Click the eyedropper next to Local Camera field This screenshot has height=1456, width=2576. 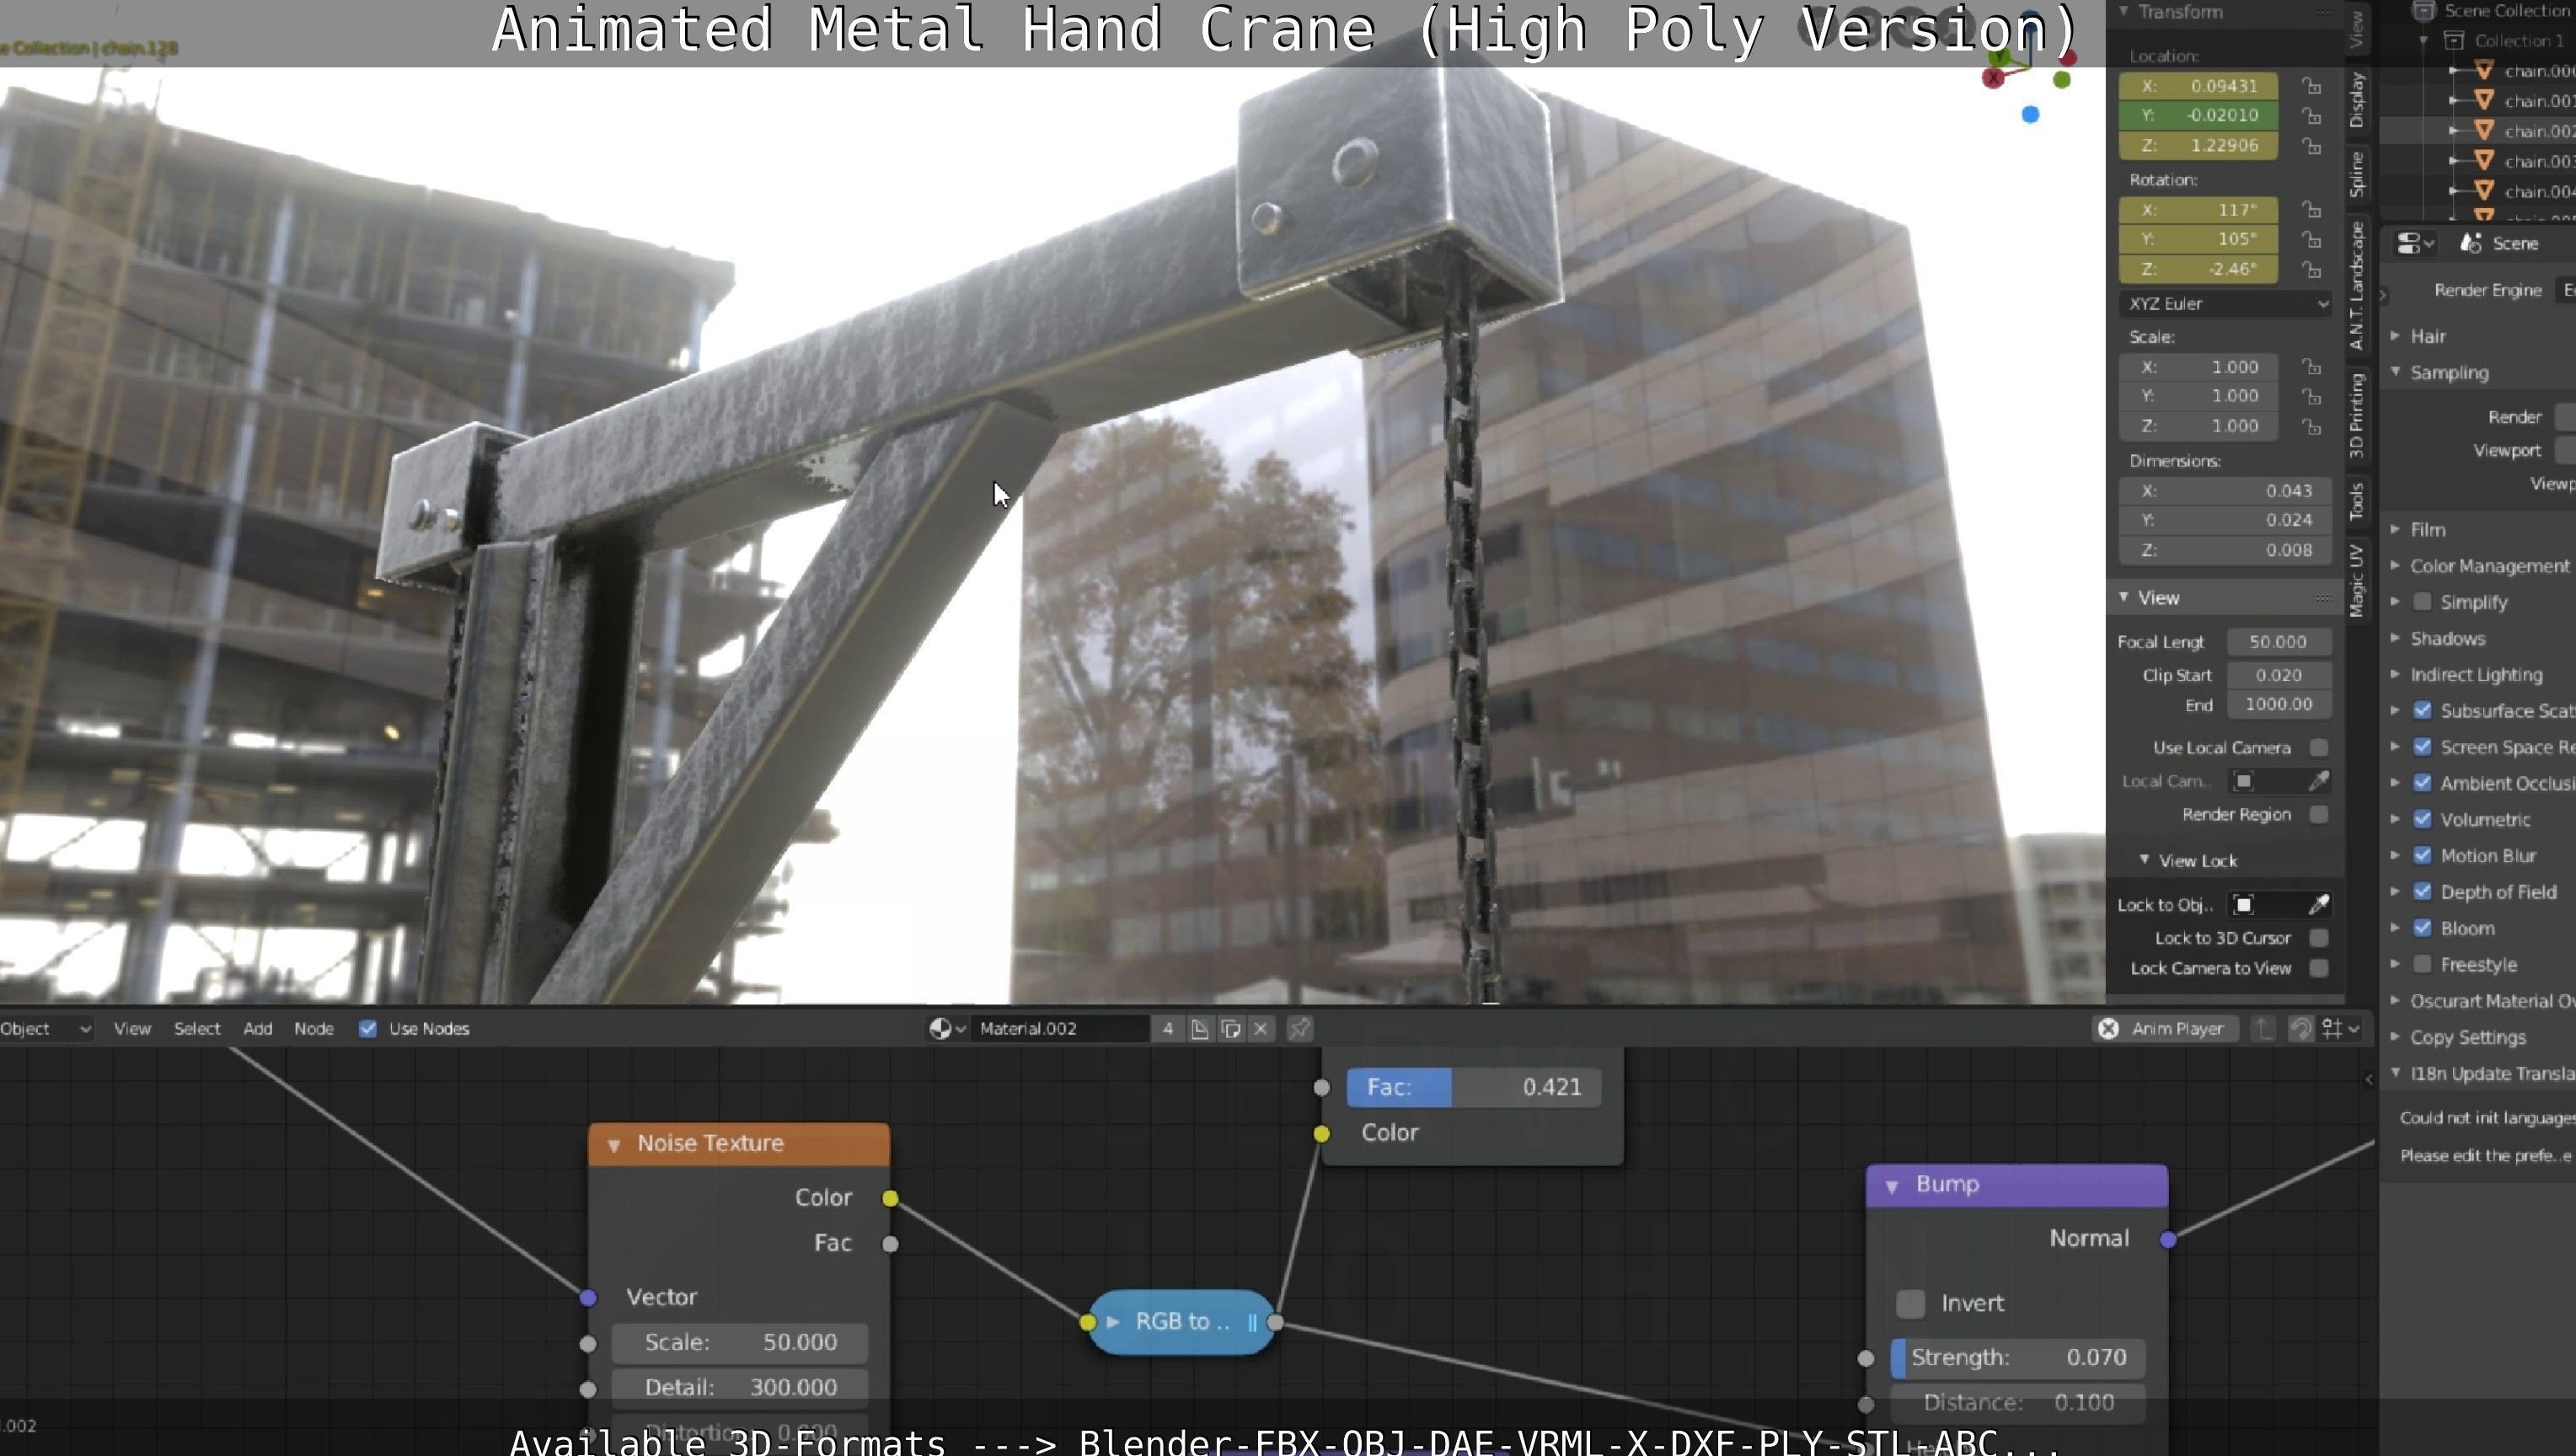click(x=2319, y=781)
